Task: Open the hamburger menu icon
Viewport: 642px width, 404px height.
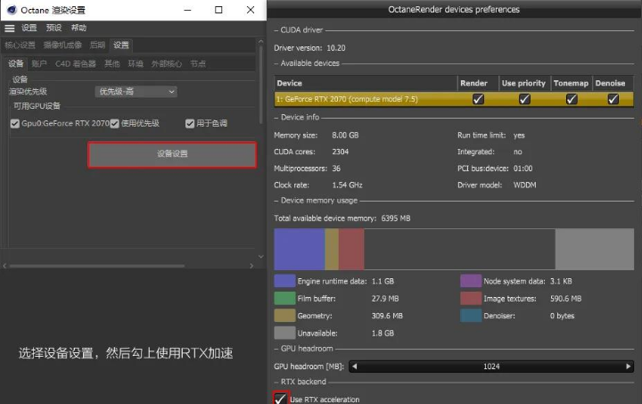Action: [x=10, y=29]
